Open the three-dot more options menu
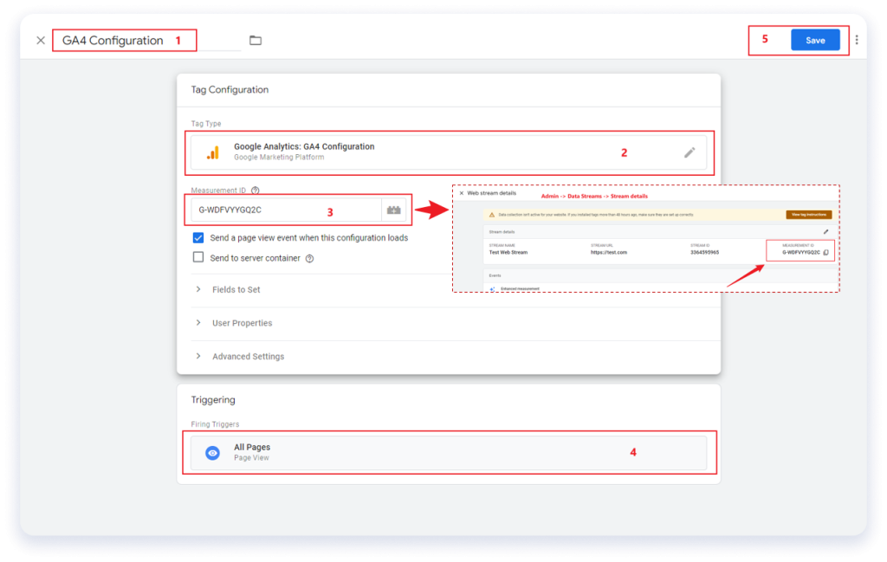Viewport: 887px width, 562px height. [857, 40]
